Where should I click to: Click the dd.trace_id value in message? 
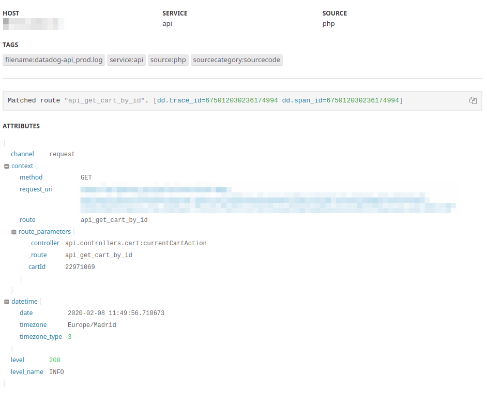click(x=241, y=100)
